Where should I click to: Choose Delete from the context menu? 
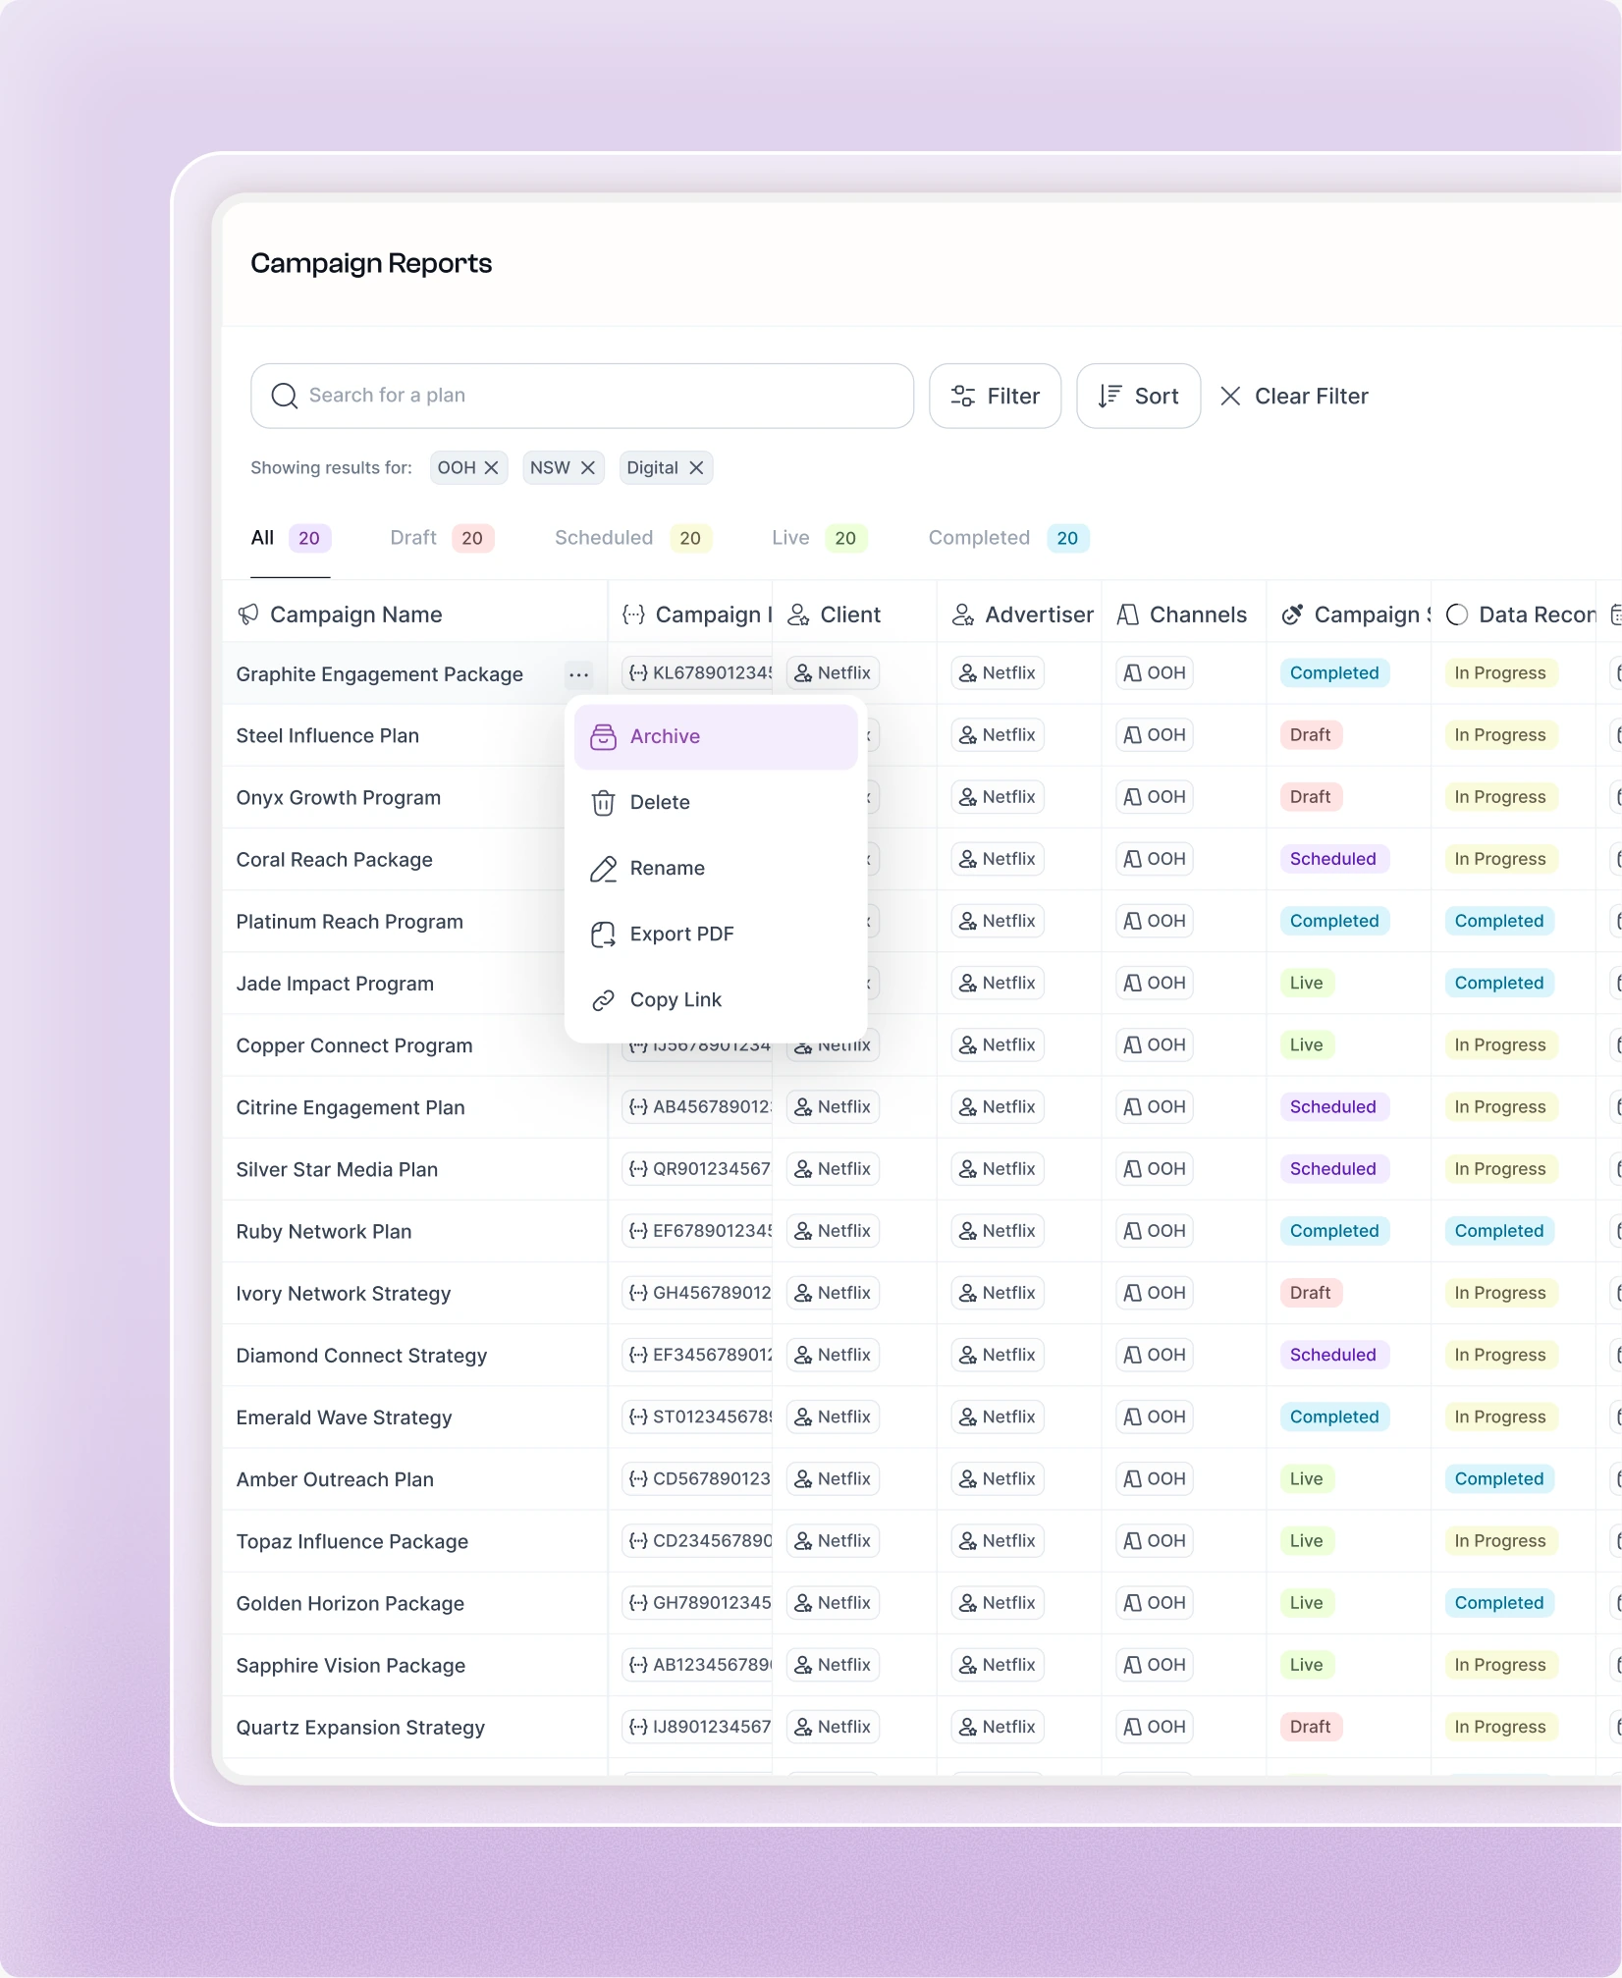716,803
